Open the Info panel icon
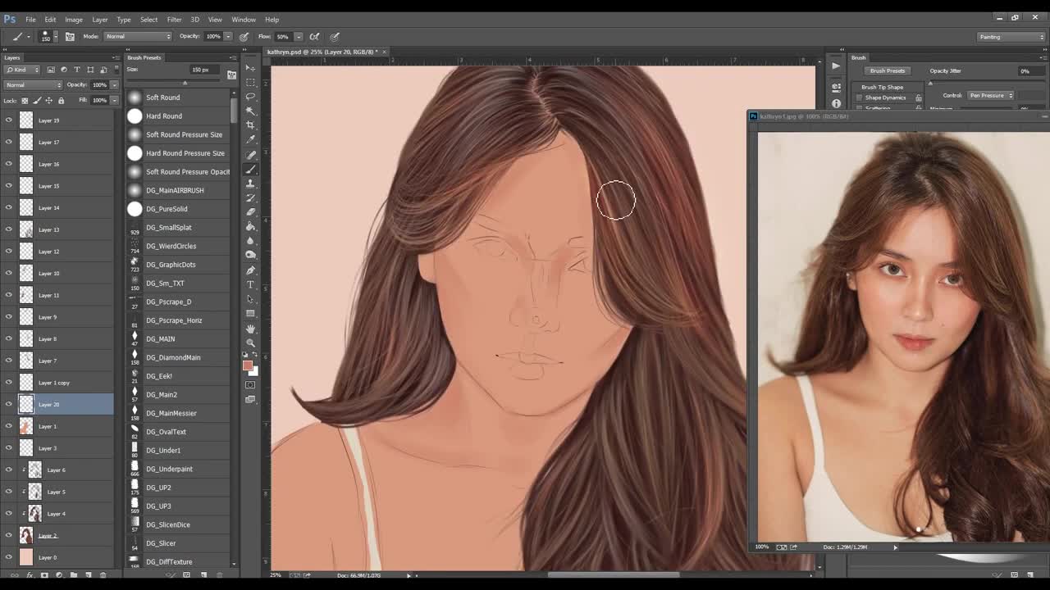 pos(836,103)
